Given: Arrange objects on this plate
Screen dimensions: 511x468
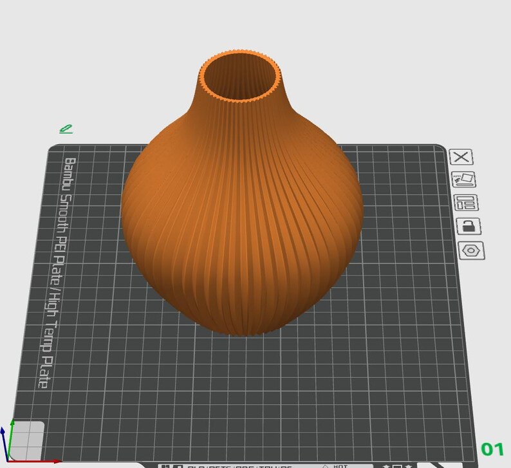Looking at the screenshot, I should point(466,202).
